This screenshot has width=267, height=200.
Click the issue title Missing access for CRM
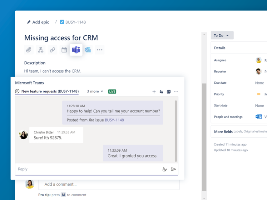(x=61, y=38)
